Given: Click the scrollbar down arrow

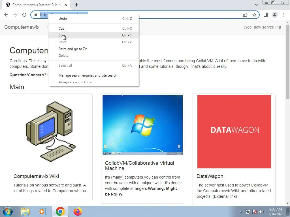Looking at the screenshot, I should point(287,203).
